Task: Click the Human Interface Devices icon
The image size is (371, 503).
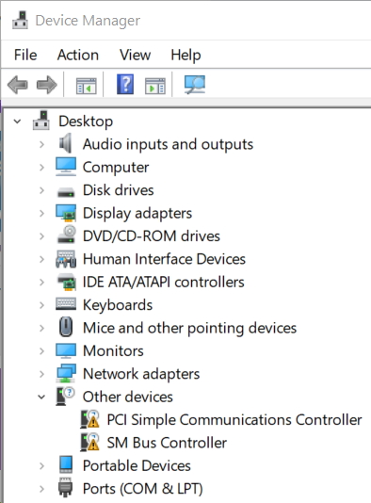Action: [66, 259]
